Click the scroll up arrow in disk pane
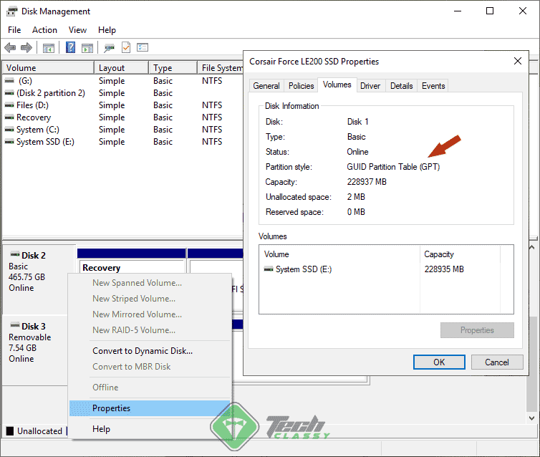 531,247
